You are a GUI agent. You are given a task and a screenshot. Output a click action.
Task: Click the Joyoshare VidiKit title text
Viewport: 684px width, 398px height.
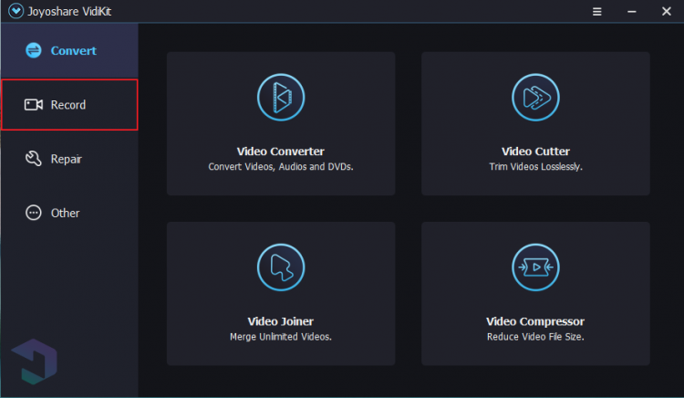coord(69,11)
